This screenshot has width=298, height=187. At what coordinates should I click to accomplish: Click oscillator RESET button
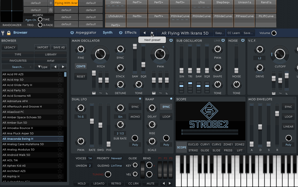[81, 76]
